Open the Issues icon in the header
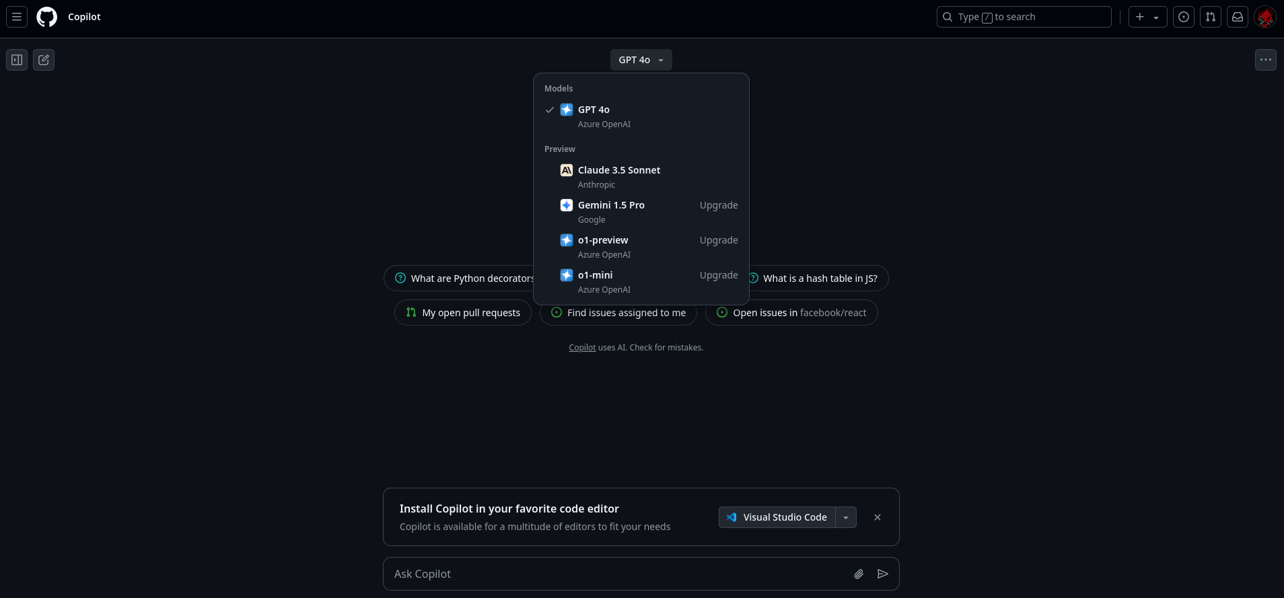 1183,17
